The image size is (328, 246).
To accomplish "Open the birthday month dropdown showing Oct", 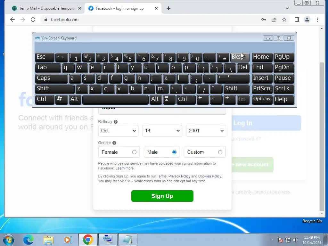I will pos(118,131).
